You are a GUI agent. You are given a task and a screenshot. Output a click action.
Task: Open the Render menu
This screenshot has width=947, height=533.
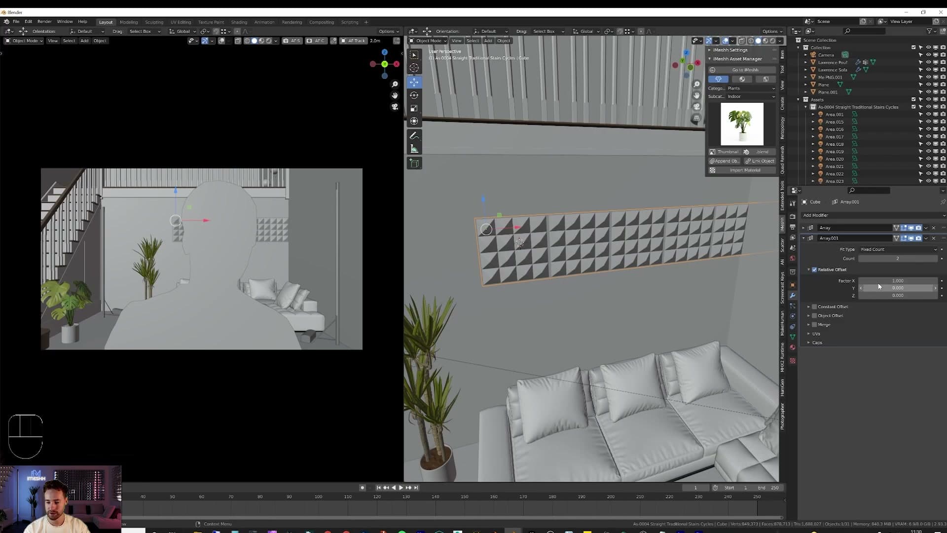(x=44, y=22)
